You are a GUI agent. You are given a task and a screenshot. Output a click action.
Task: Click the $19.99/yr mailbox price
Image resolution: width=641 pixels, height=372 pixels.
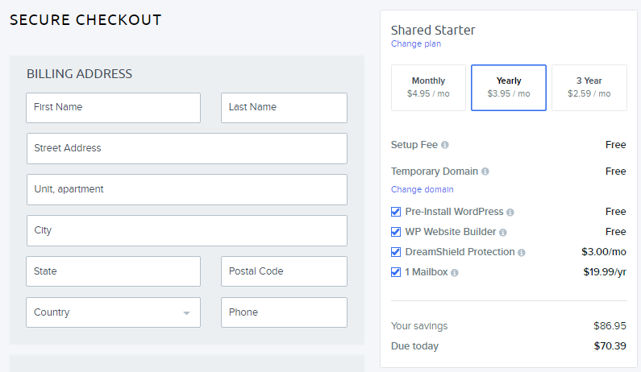coord(605,272)
